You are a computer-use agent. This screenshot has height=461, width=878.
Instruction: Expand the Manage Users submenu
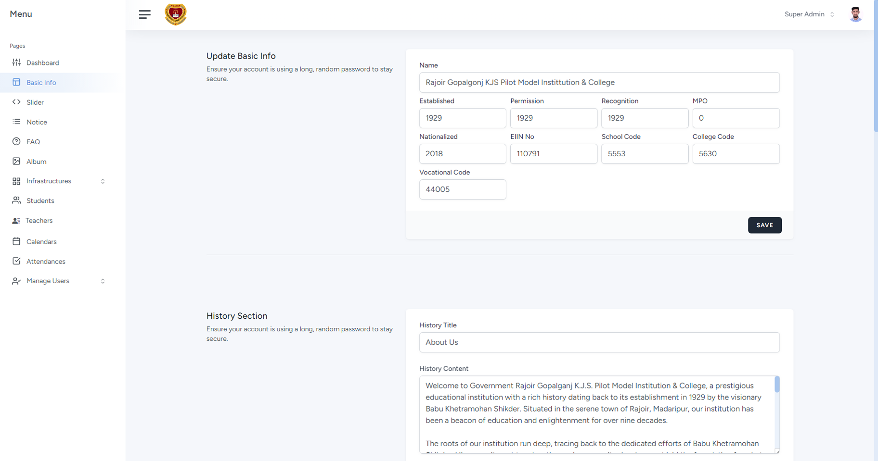[x=103, y=281]
